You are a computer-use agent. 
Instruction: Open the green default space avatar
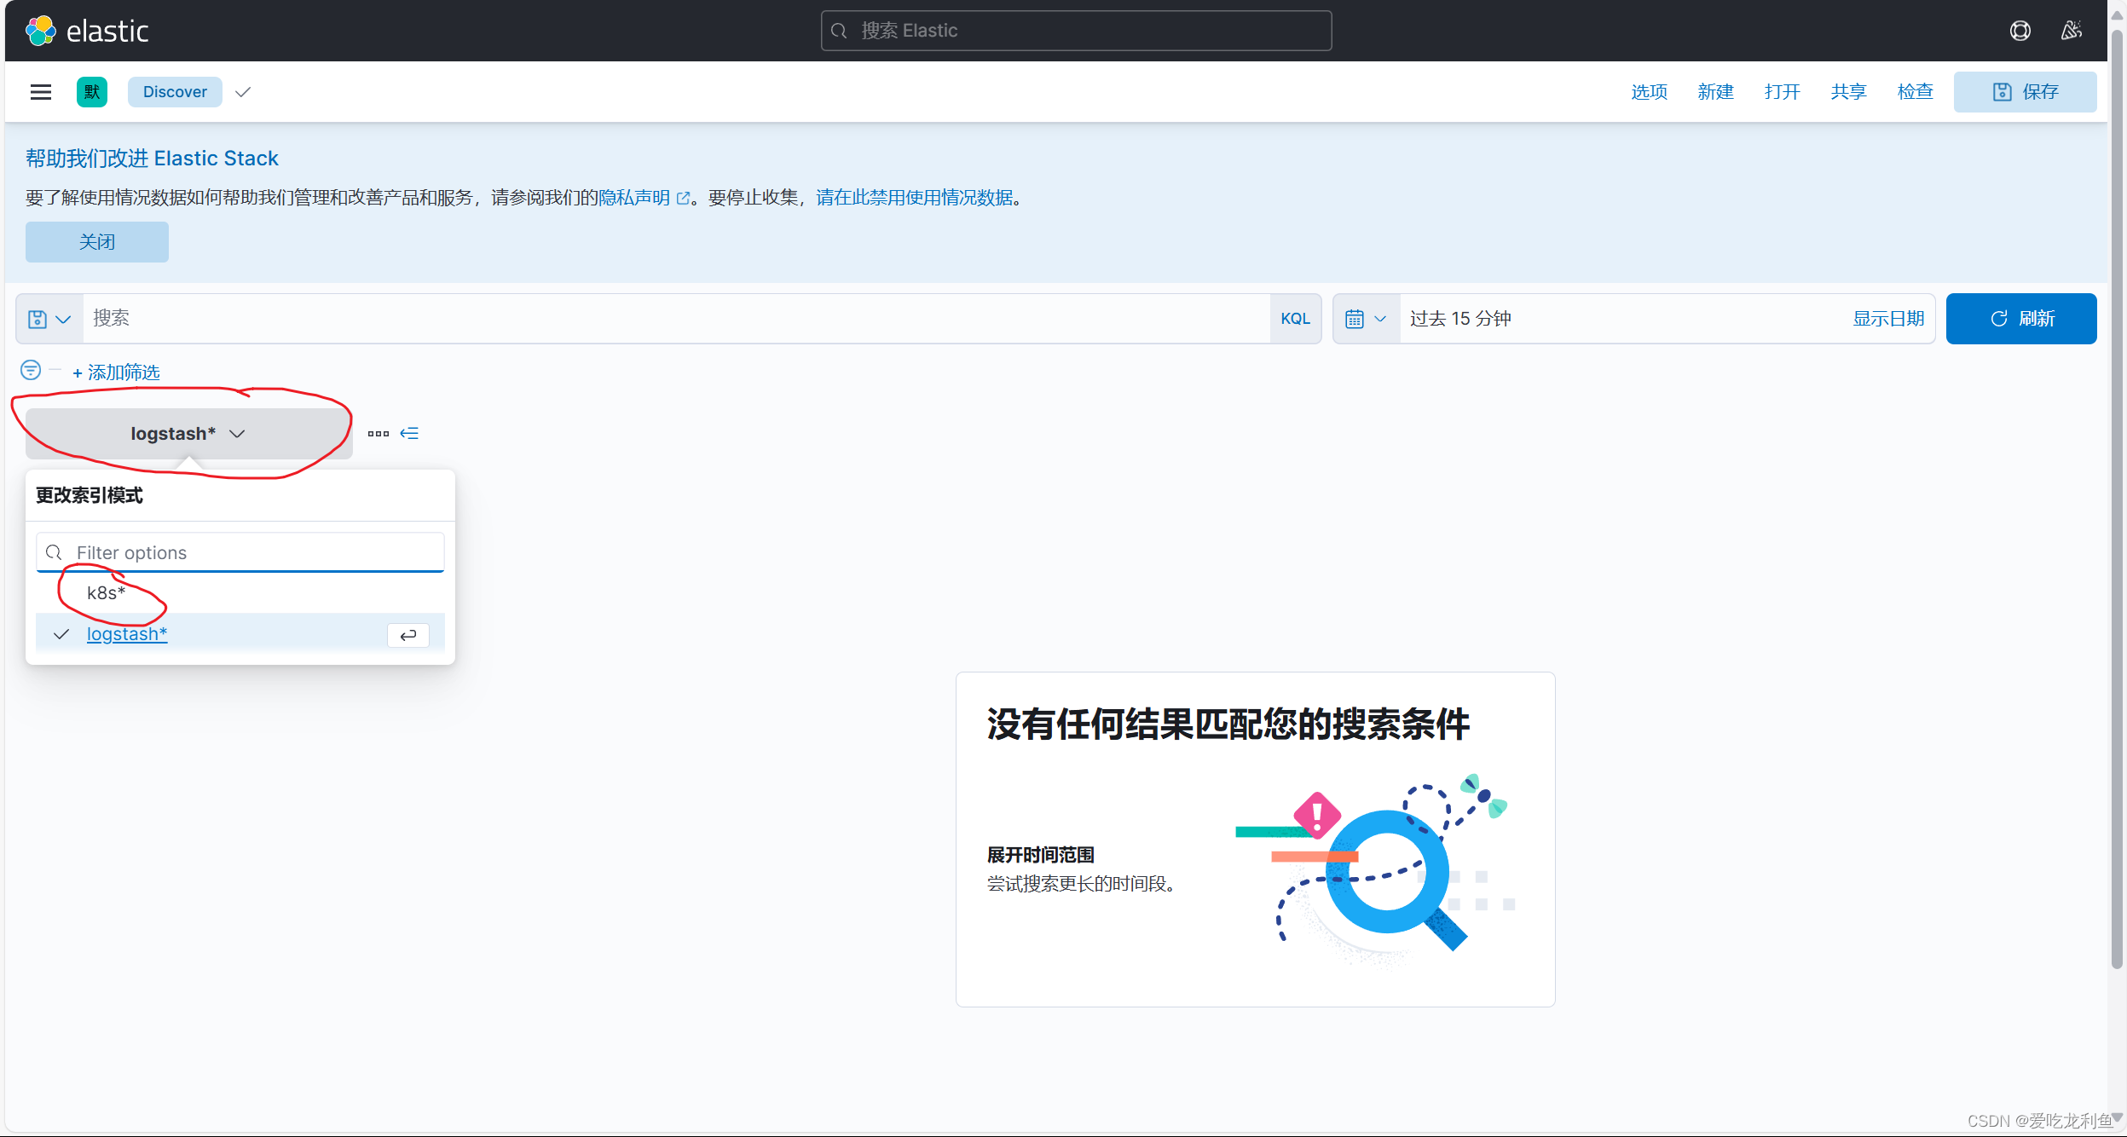coord(92,92)
